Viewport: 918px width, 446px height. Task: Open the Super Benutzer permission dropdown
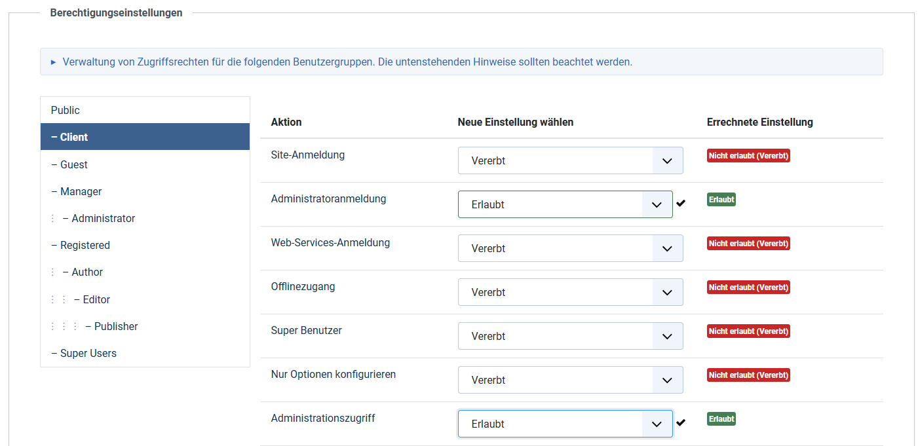pyautogui.click(x=570, y=336)
